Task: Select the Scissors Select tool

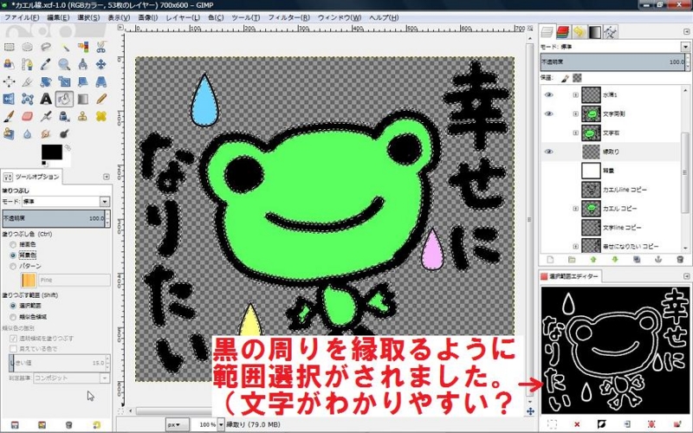Action: tap(101, 47)
